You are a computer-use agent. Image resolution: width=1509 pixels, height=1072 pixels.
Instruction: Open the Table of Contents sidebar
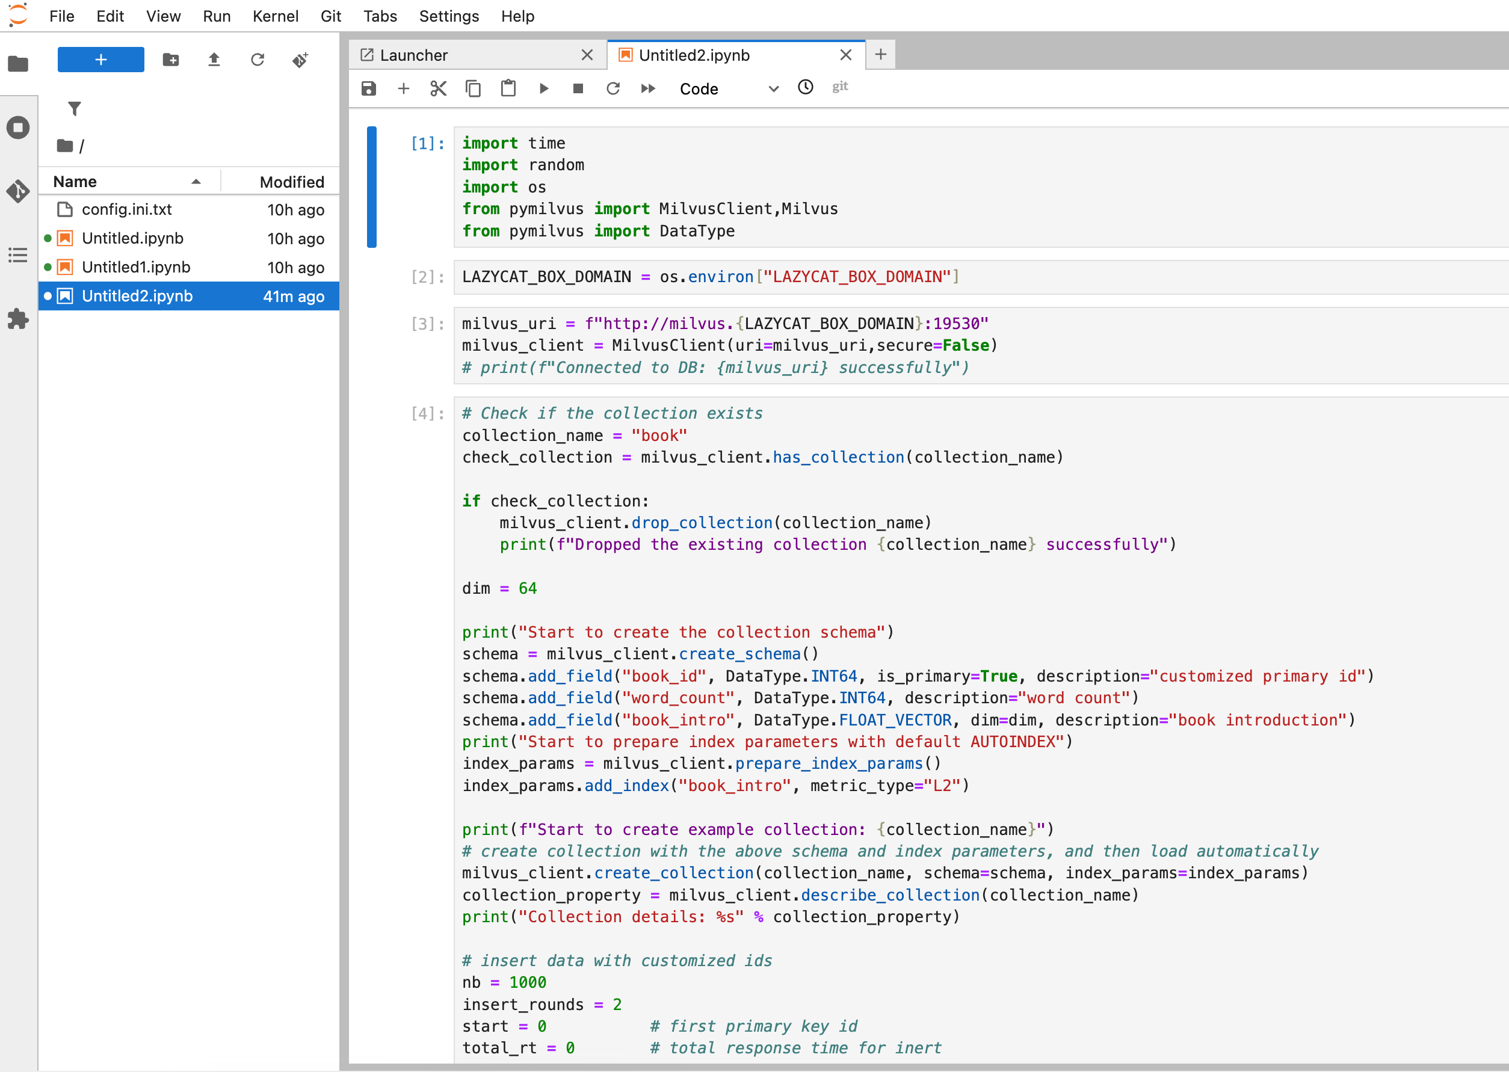(18, 255)
